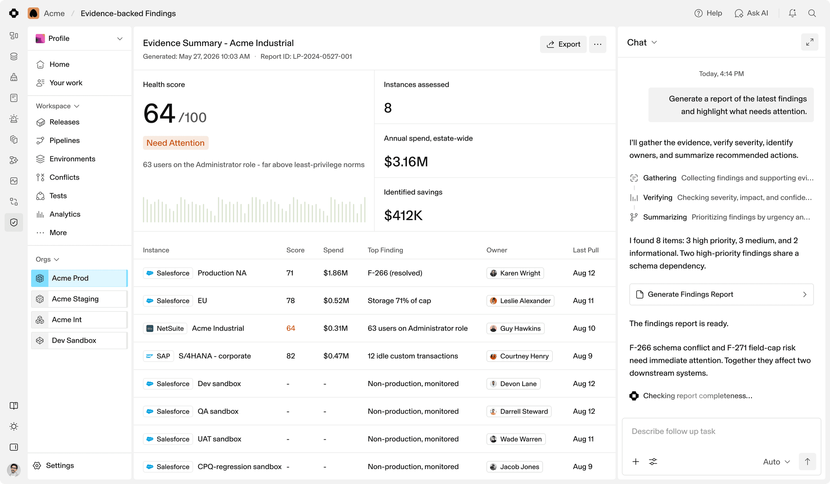Click the search magnifier icon in header

click(812, 13)
